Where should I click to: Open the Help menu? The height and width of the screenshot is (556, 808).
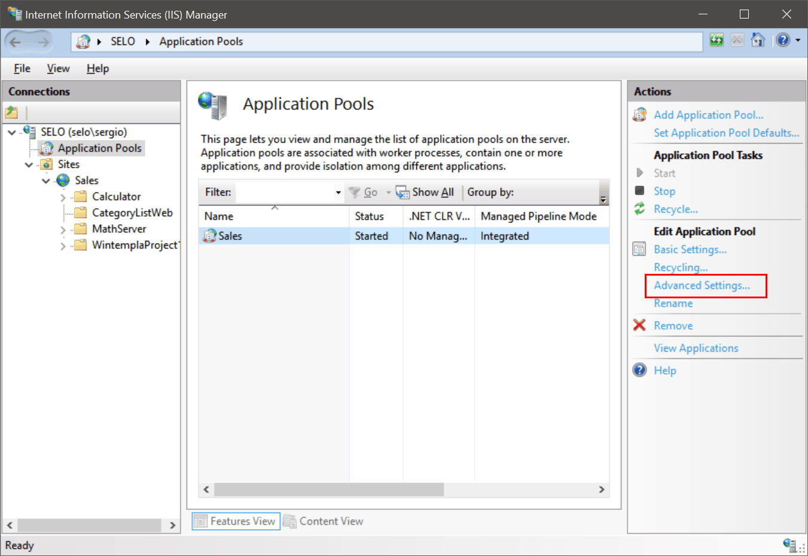(97, 68)
